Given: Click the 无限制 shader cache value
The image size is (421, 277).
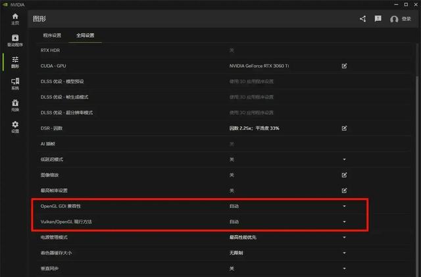Looking at the screenshot, I should coord(236,253).
